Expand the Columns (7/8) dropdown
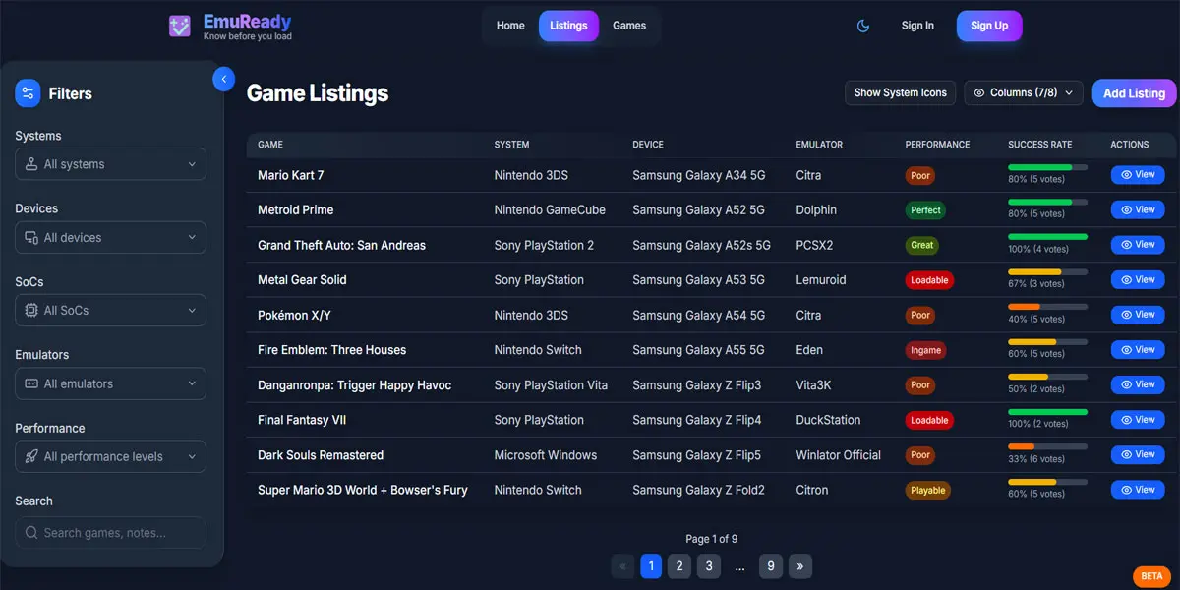Viewport: 1180px width, 590px height. pos(1024,92)
